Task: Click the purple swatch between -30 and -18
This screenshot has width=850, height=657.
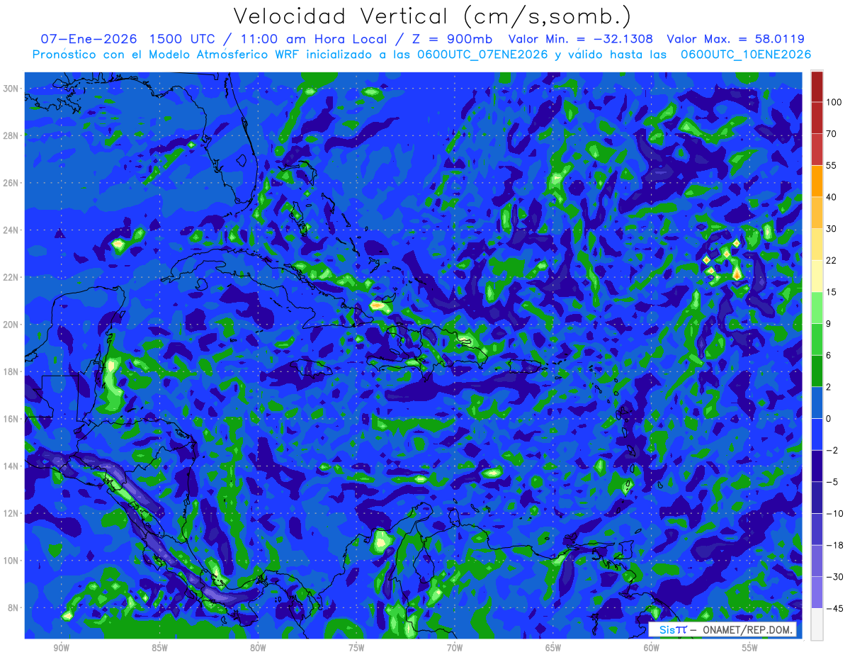Action: [x=817, y=560]
